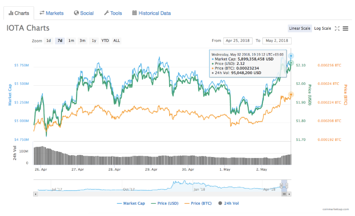
Task: Click the blue Market Cap data point marker
Action: [291, 56]
